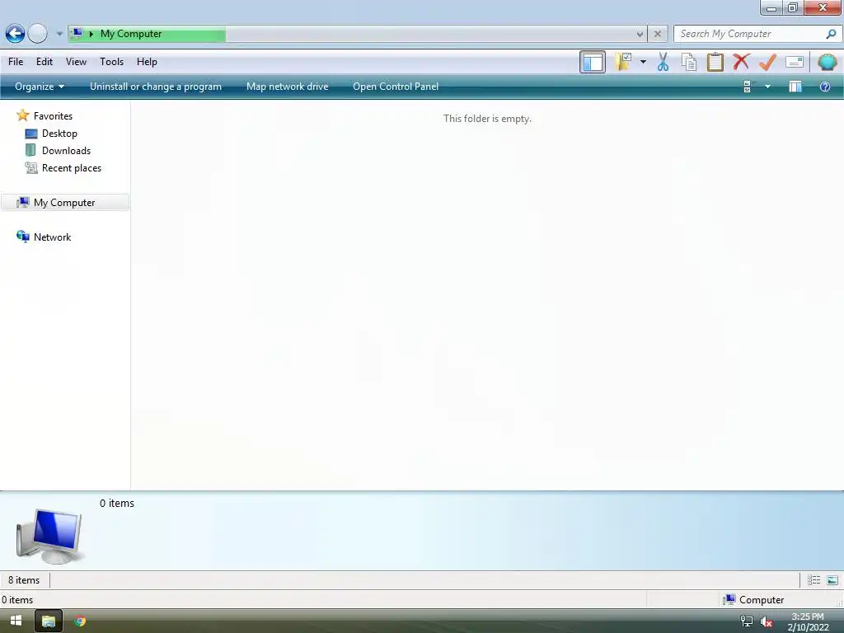Screen dimensions: 844x633
Task: Click the large computer icon in details pane
Action: click(49, 535)
